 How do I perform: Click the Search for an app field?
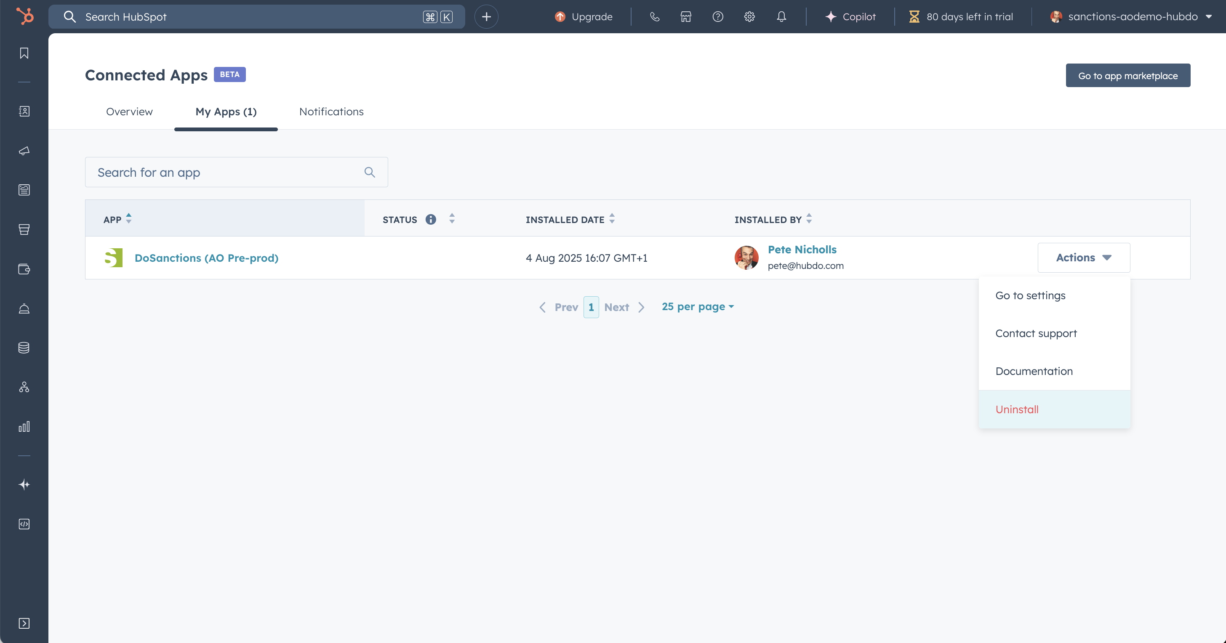[x=237, y=172]
